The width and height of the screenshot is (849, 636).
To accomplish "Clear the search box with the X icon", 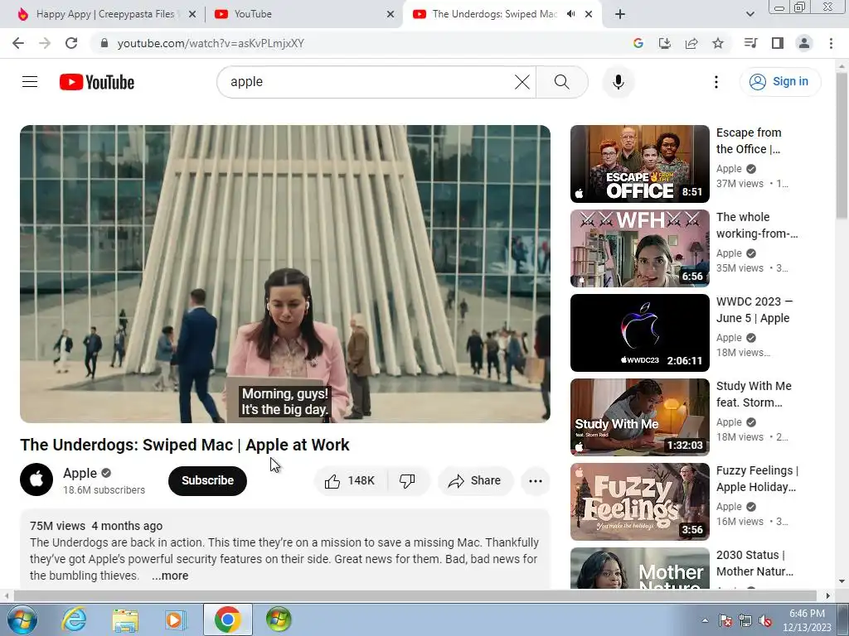I will click(522, 82).
